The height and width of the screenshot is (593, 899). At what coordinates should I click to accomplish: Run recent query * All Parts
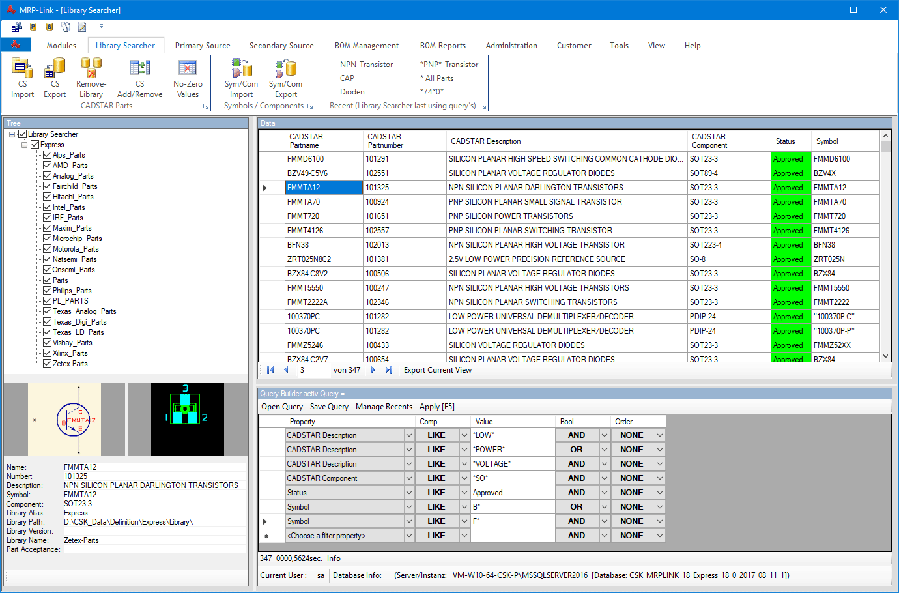437,78
